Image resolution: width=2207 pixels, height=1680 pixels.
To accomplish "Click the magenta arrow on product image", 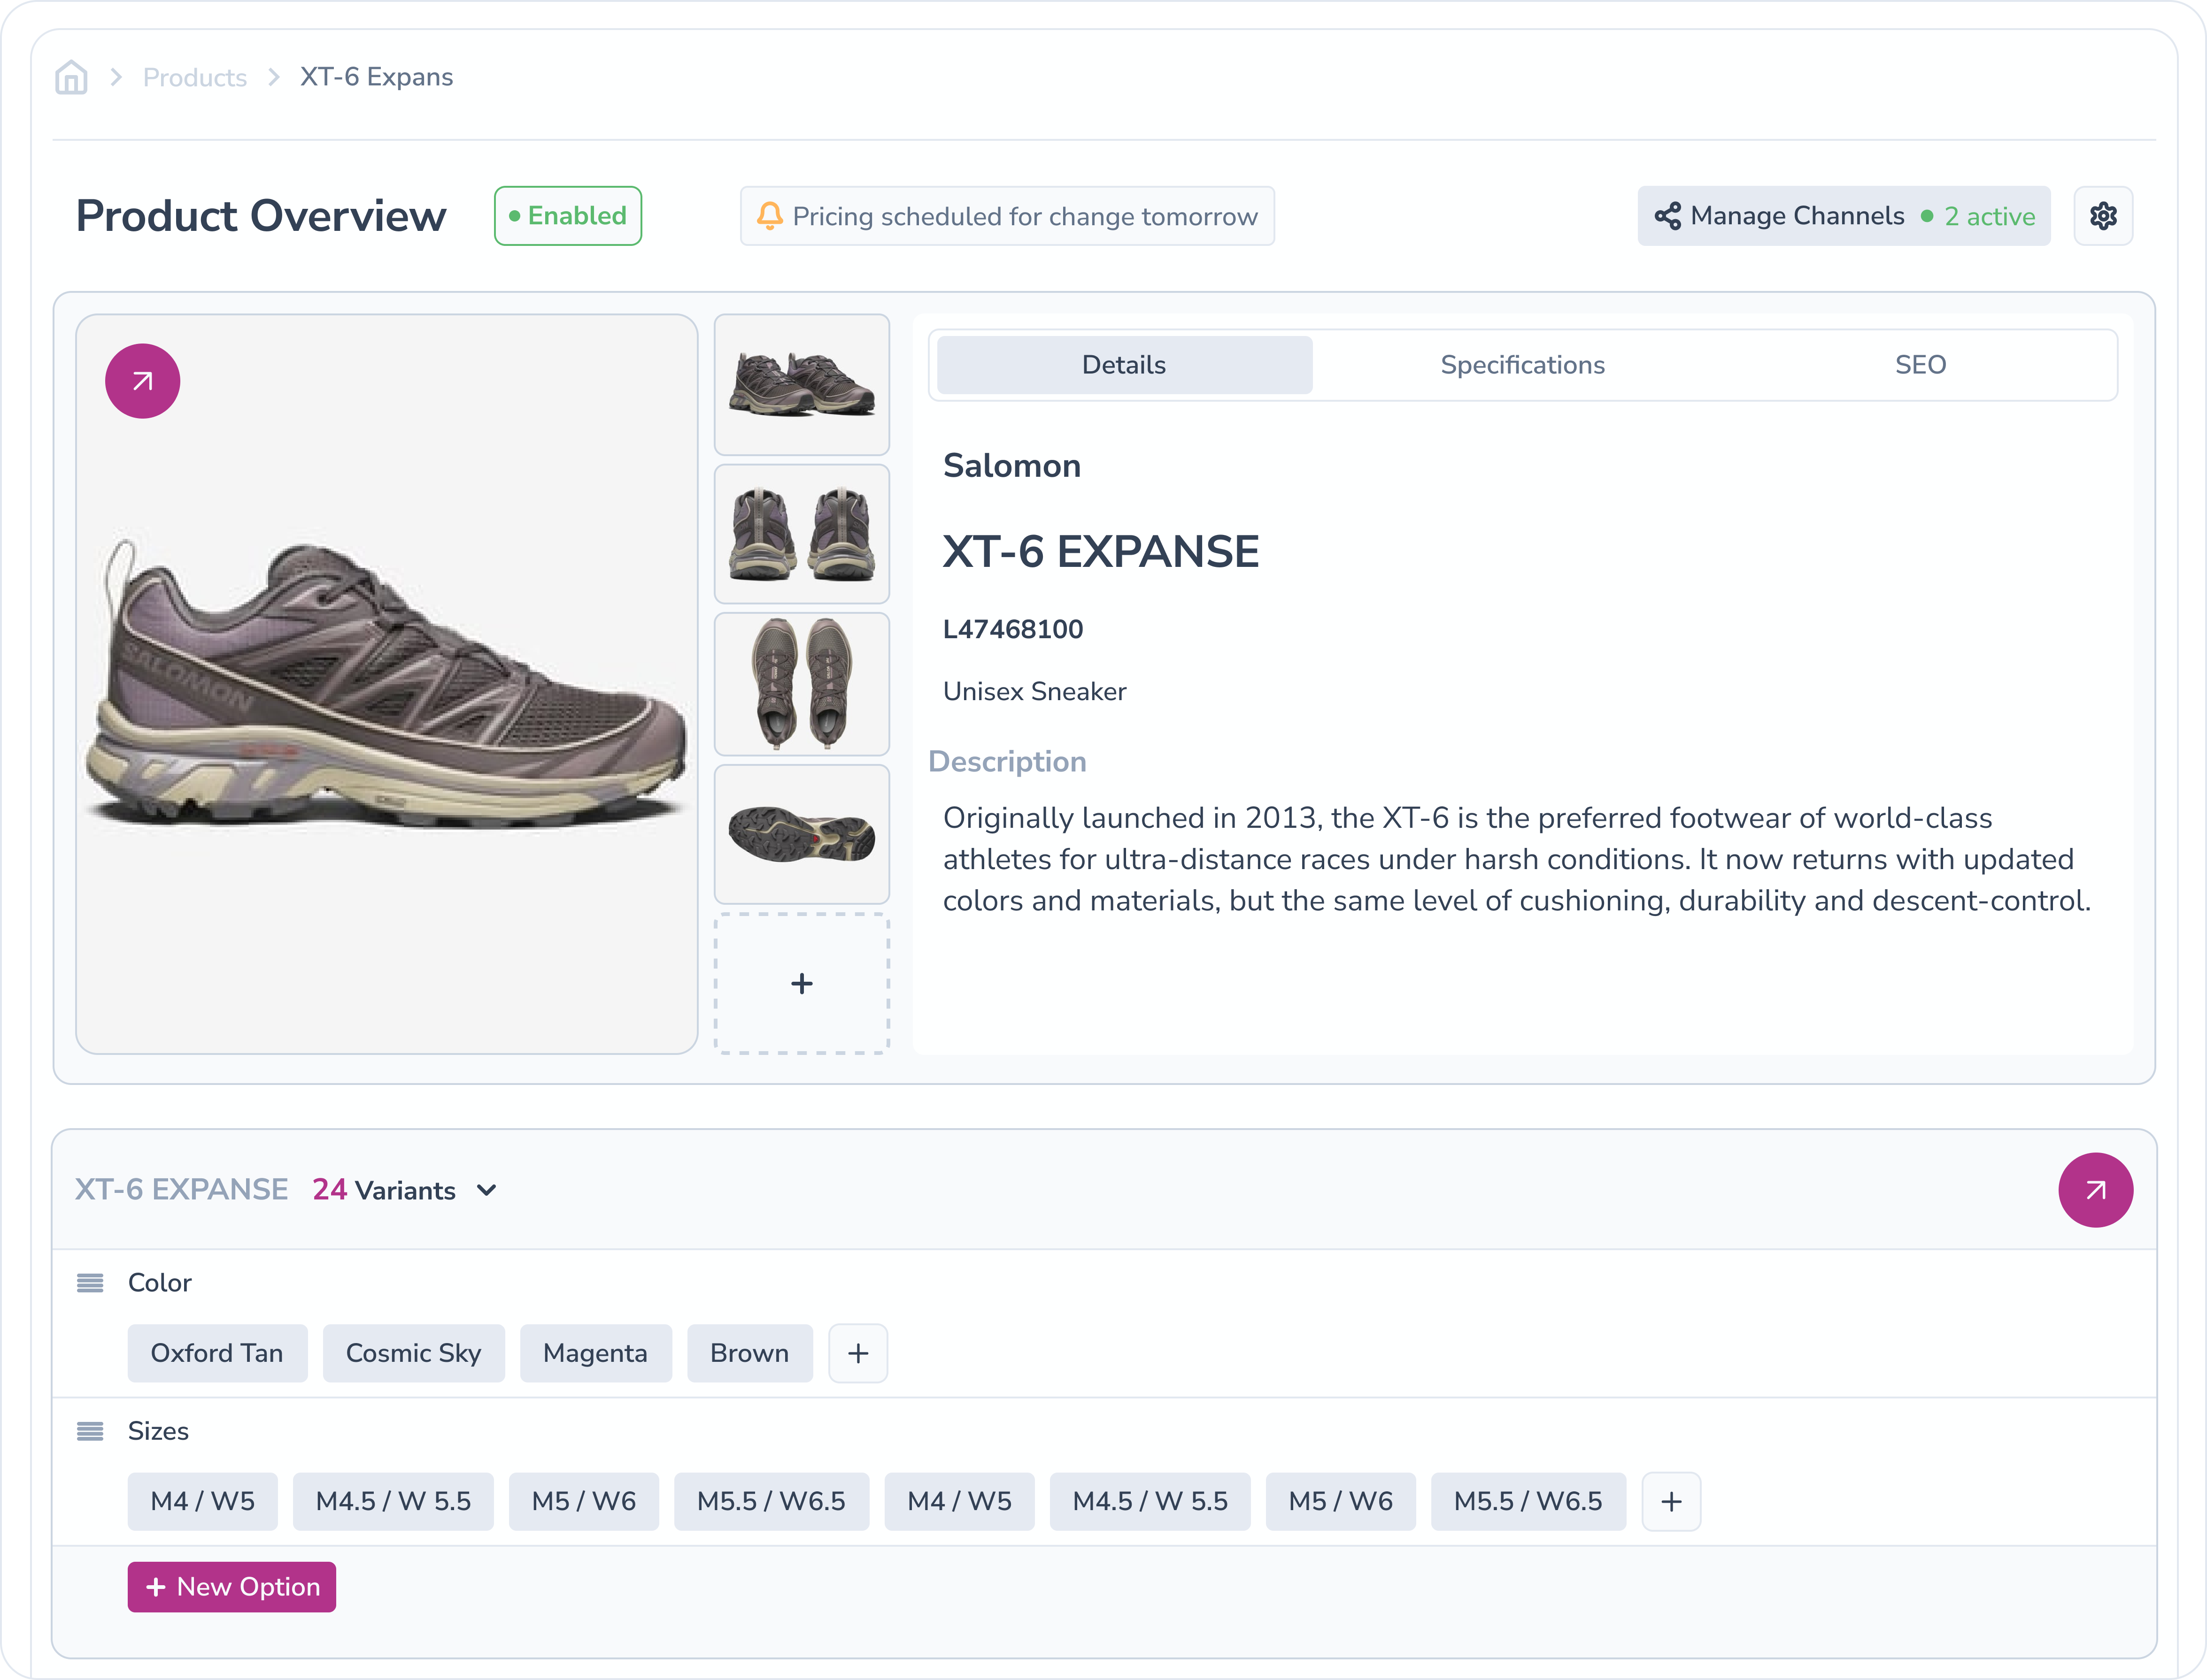I will click(x=142, y=381).
